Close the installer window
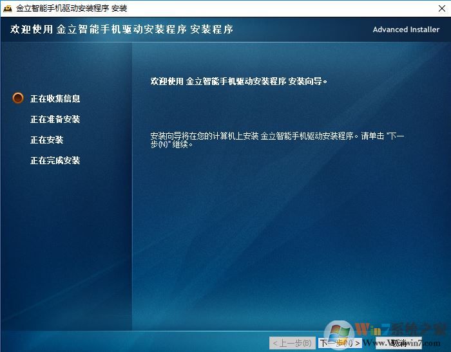The height and width of the screenshot is (352, 451). click(x=442, y=8)
